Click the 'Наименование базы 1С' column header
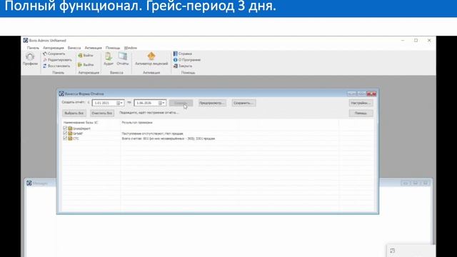 81,123
